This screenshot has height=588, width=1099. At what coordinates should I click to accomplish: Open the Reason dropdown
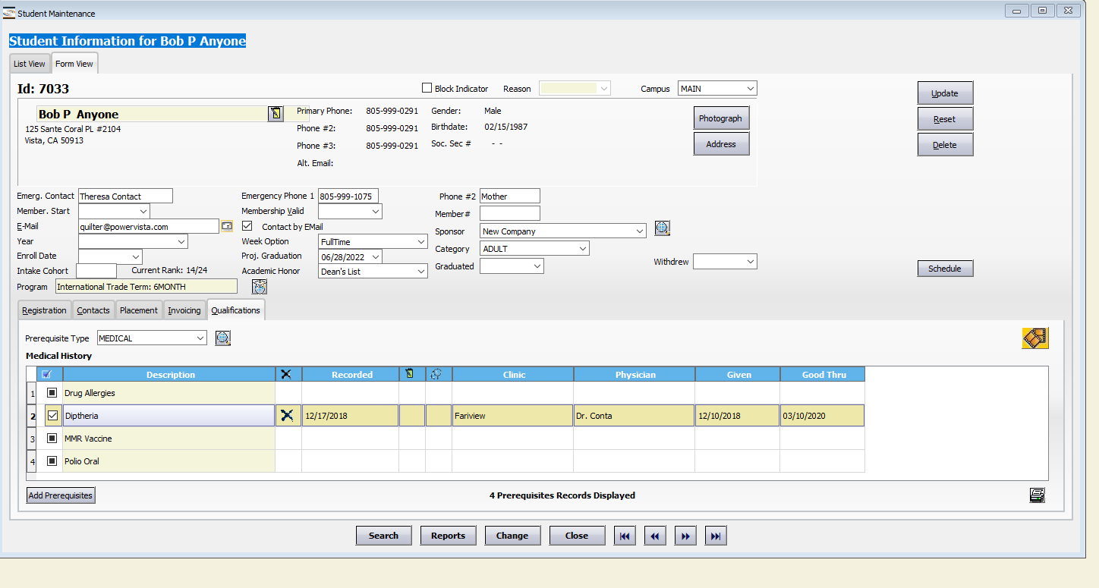click(x=604, y=89)
